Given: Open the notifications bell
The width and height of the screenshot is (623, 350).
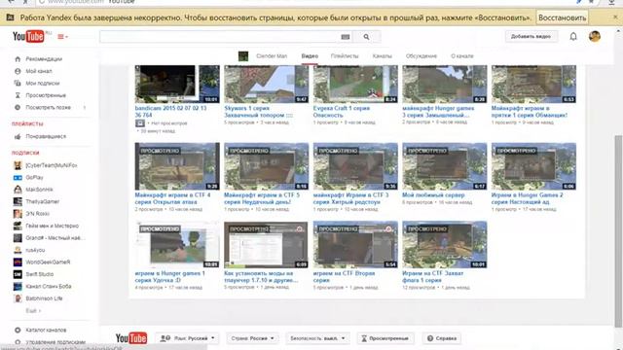Looking at the screenshot, I should pyautogui.click(x=573, y=37).
